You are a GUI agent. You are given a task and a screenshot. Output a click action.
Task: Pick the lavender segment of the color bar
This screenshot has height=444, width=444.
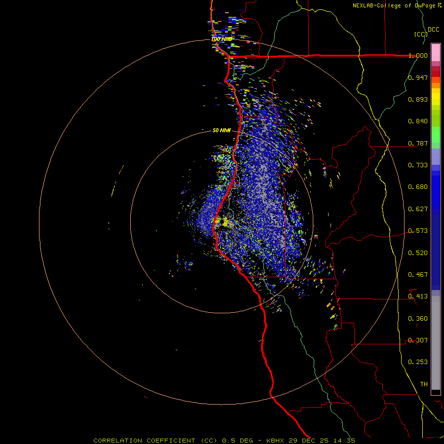(436, 157)
